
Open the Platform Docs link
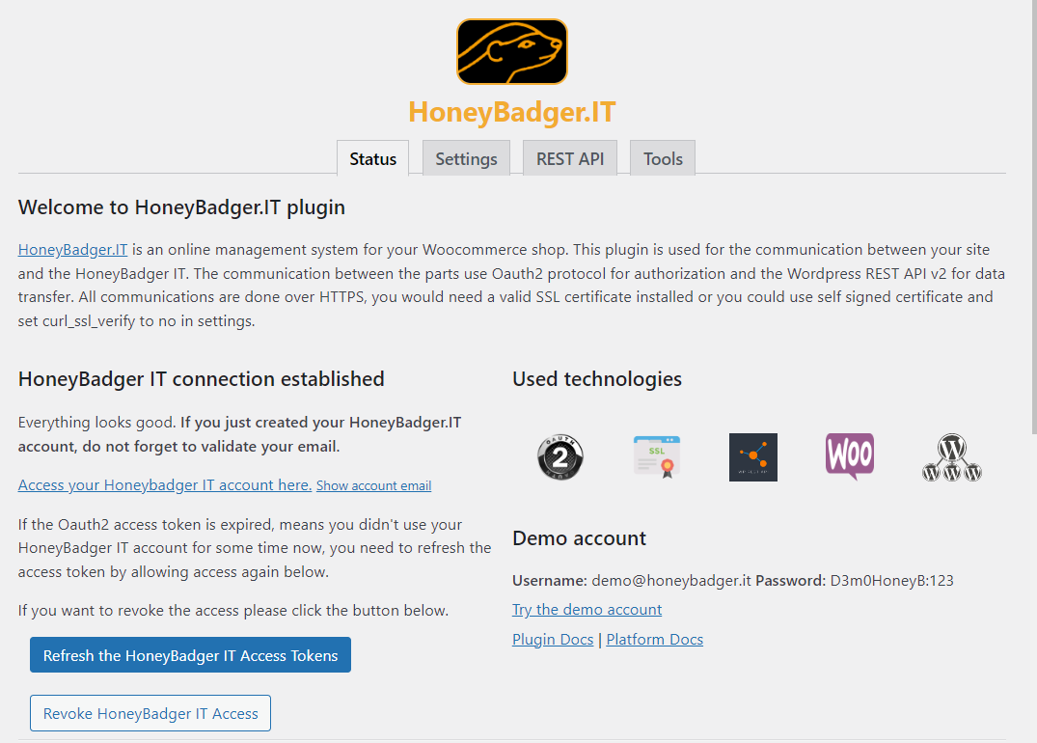(654, 639)
